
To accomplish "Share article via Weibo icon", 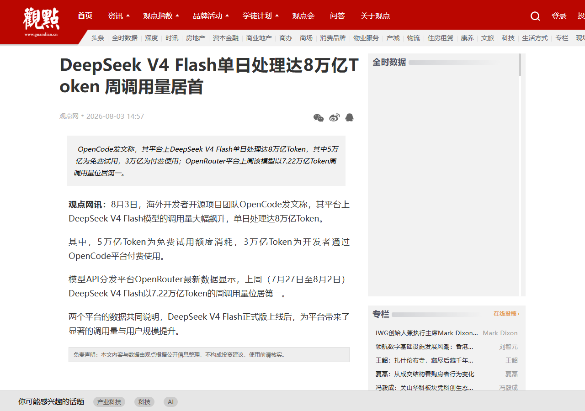I will click(x=335, y=118).
